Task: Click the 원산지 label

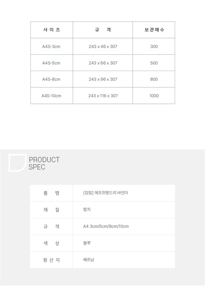Action: pos(51,260)
